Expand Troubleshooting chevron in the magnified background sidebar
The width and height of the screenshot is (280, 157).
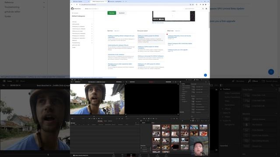click(44, 7)
